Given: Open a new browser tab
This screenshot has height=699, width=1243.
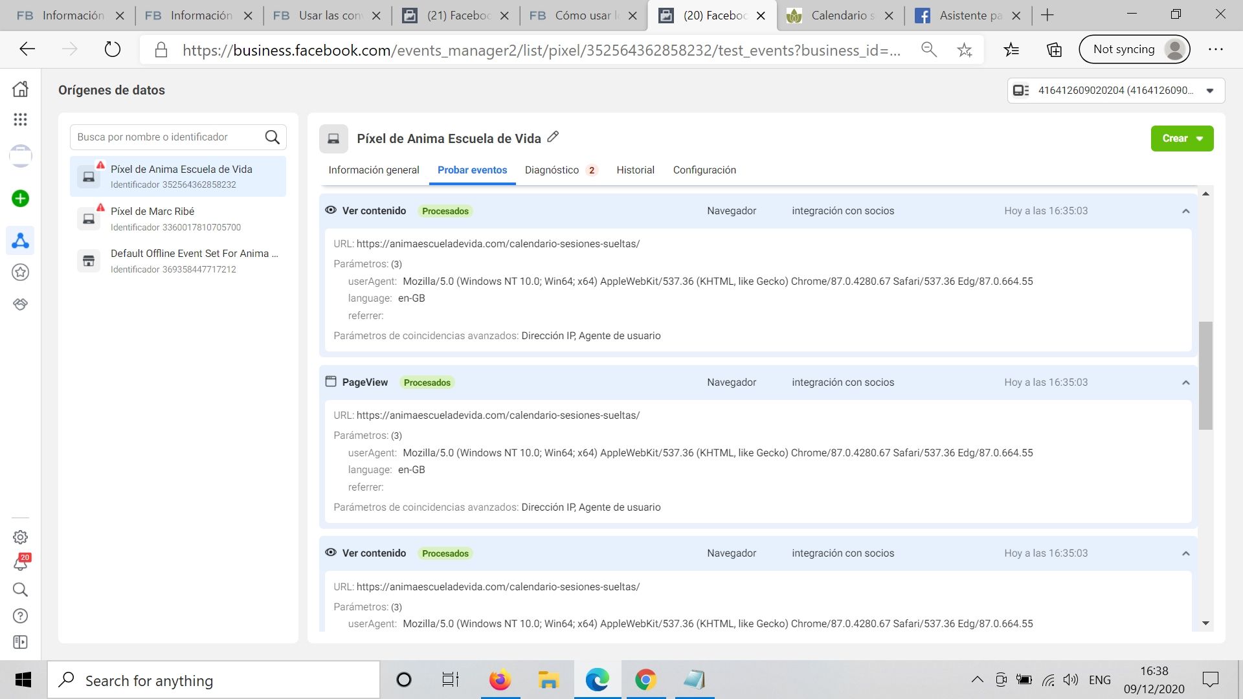Looking at the screenshot, I should [1047, 16].
